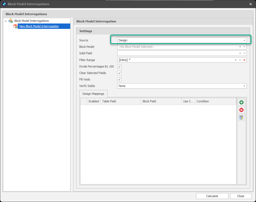Select New Block Model Interrogation tree item
256x202 pixels.
[x=39, y=26]
